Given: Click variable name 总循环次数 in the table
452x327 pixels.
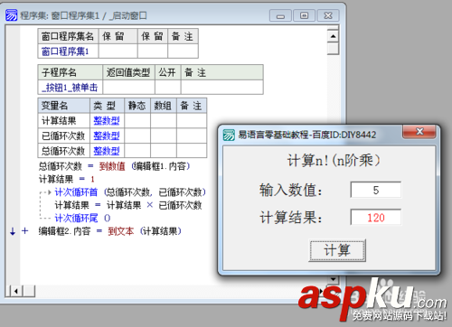Looking at the screenshot, I should point(64,151).
